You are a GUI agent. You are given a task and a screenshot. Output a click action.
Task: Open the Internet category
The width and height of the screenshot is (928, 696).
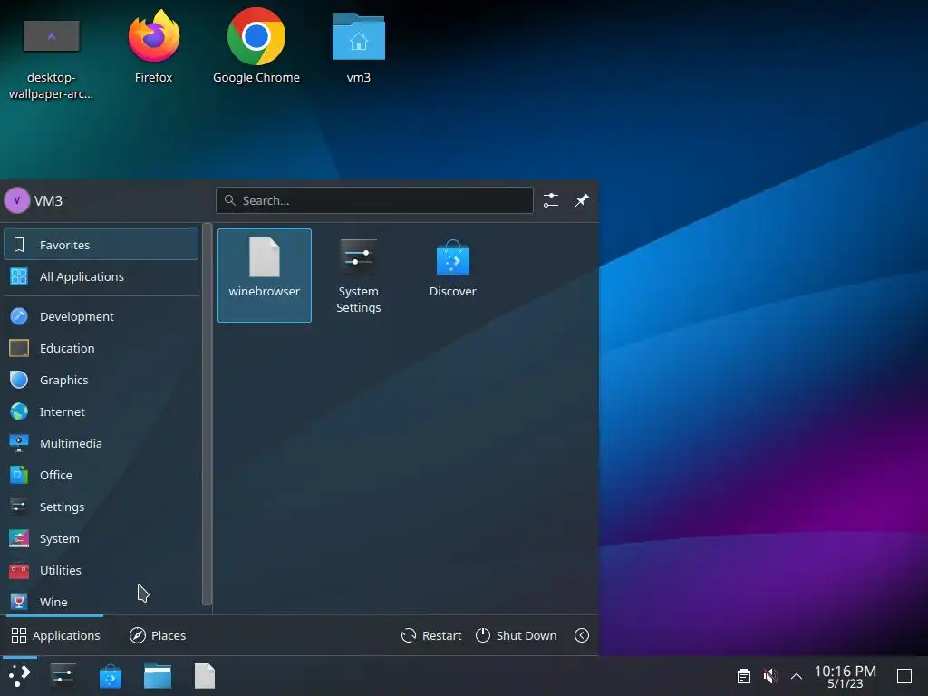101,411
